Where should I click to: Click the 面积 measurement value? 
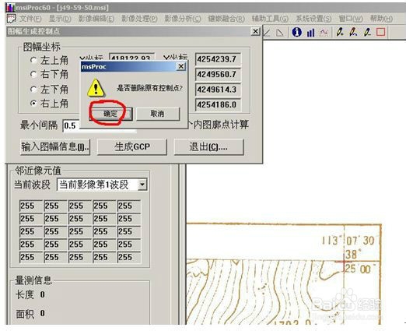(x=43, y=313)
